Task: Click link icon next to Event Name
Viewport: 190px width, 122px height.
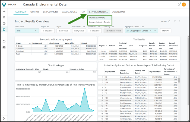Action: coord(99,27)
